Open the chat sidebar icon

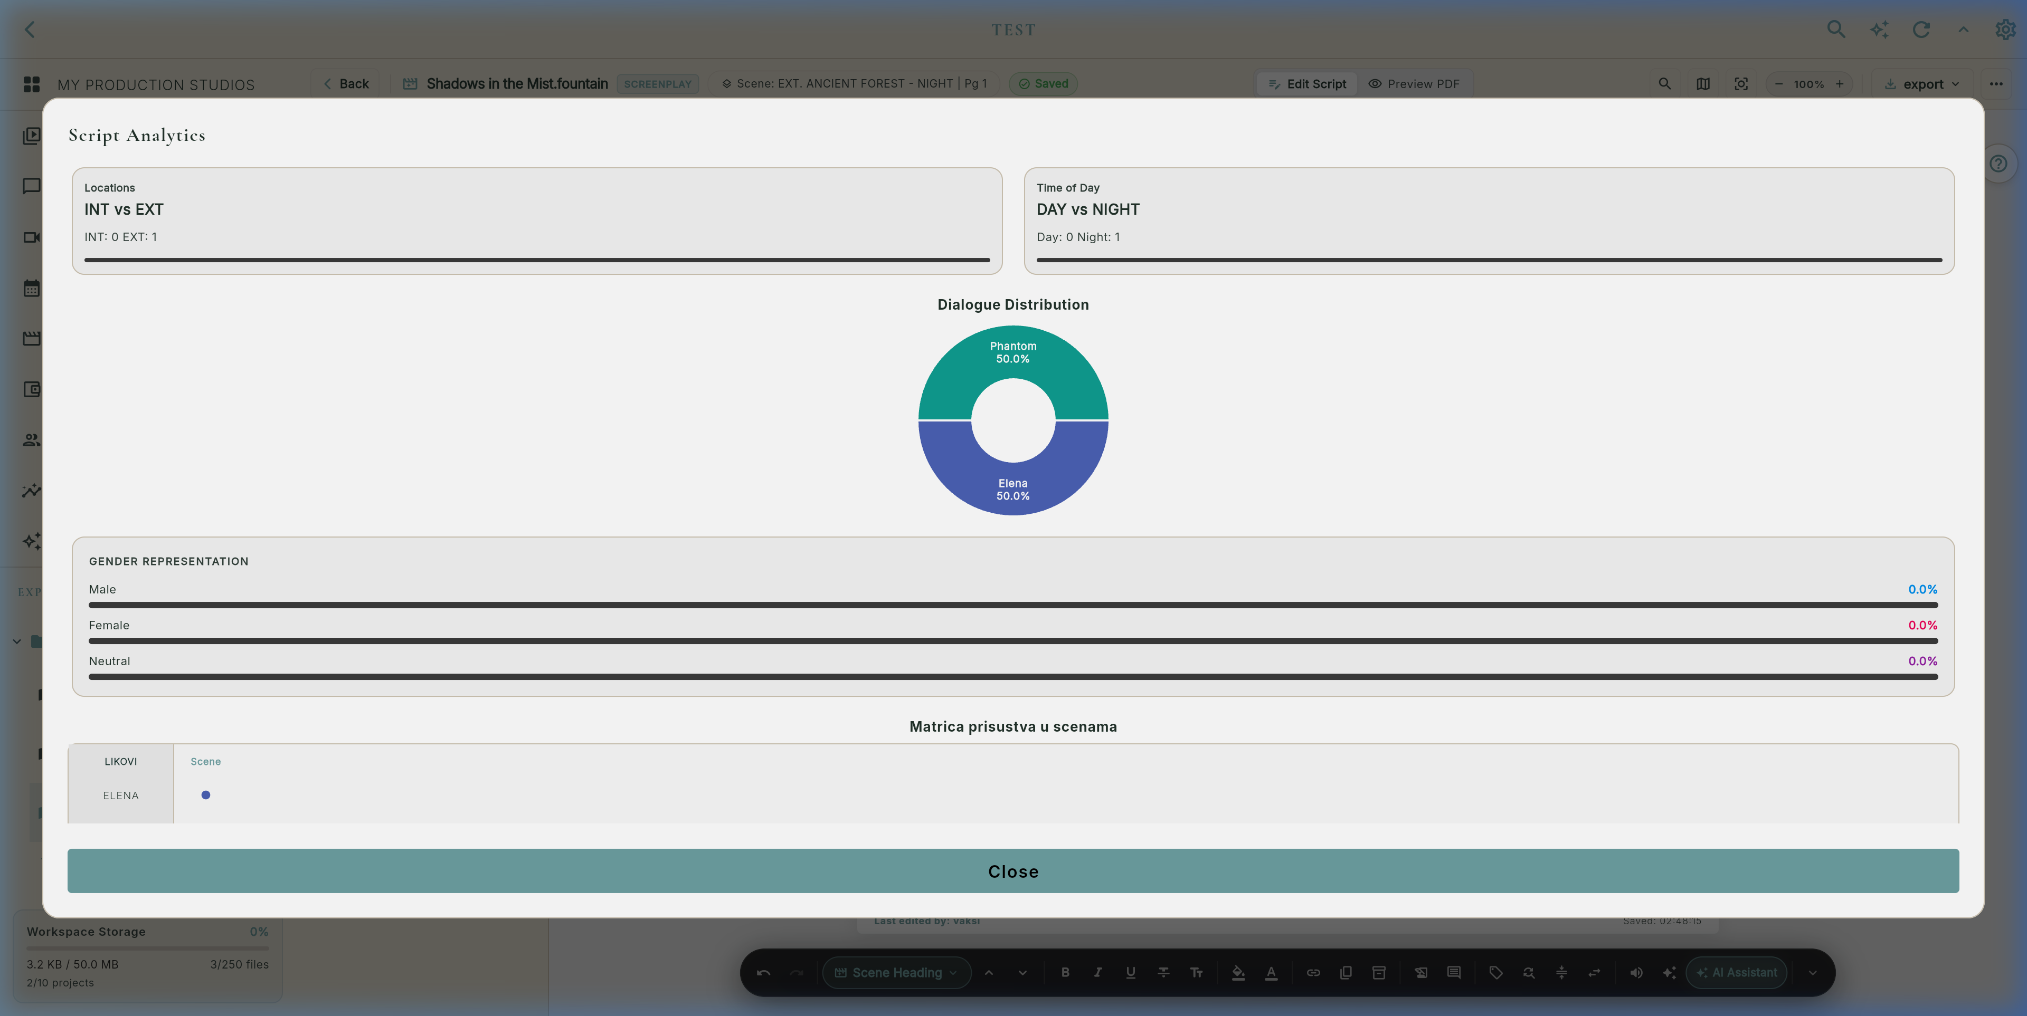[32, 186]
